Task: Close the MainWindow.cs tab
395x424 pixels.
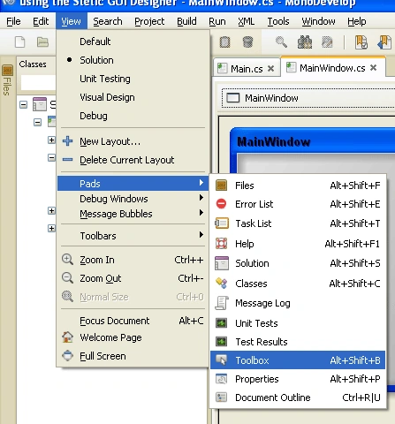Action: point(374,68)
